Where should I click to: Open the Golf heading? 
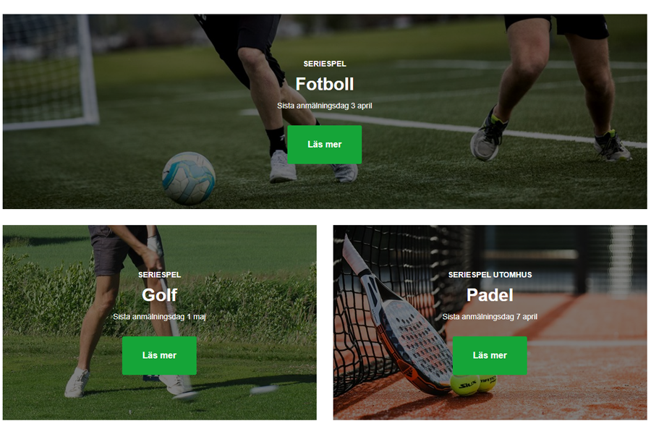pyautogui.click(x=159, y=295)
